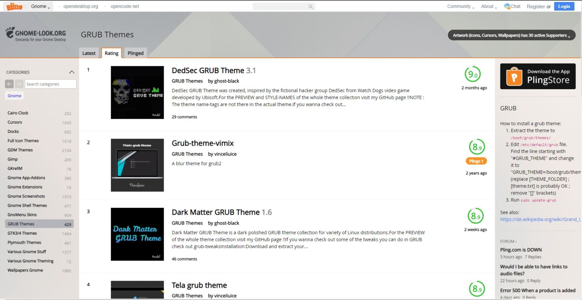Click the Plings 1 orange badge
This screenshot has width=582, height=300.
pos(476,161)
